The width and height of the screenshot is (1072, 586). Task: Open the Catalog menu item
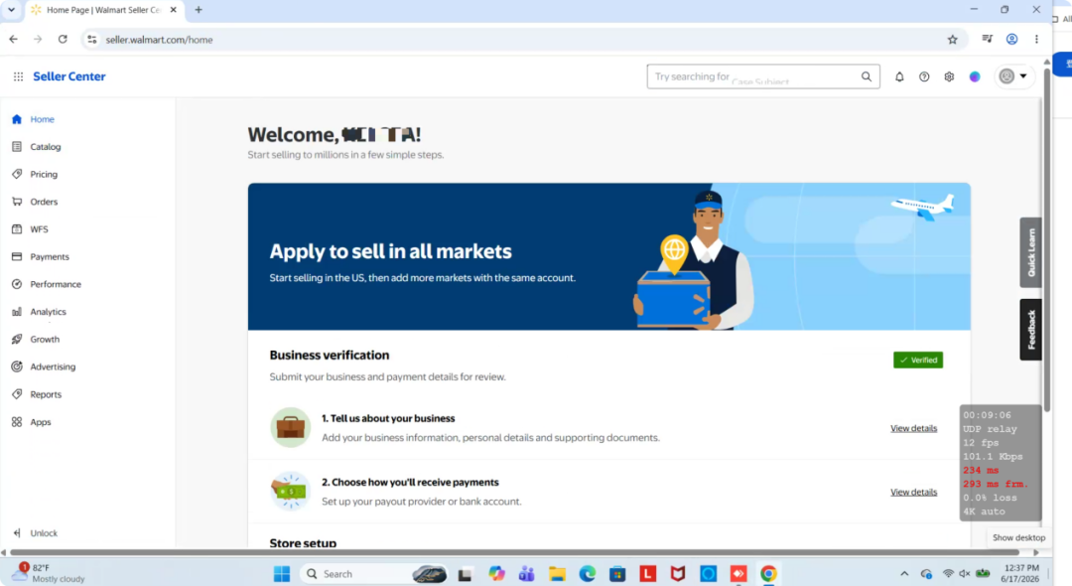pos(45,146)
